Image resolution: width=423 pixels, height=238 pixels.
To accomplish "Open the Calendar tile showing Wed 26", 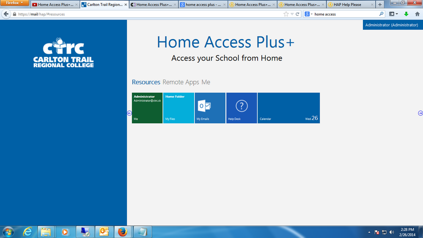I will (288, 108).
